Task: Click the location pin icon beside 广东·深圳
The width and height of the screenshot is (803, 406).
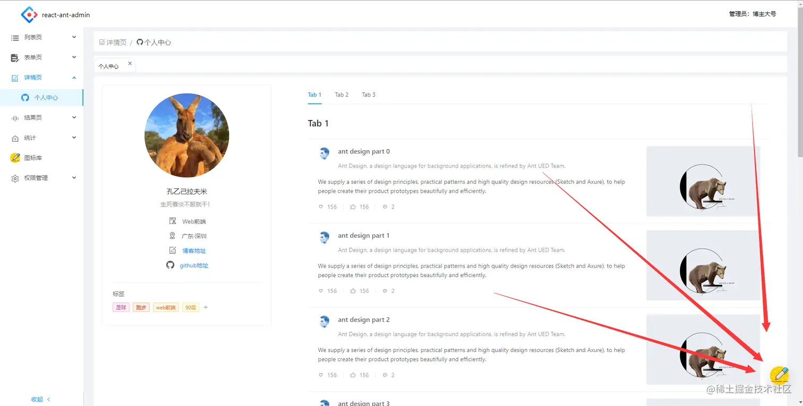Action: click(x=172, y=236)
